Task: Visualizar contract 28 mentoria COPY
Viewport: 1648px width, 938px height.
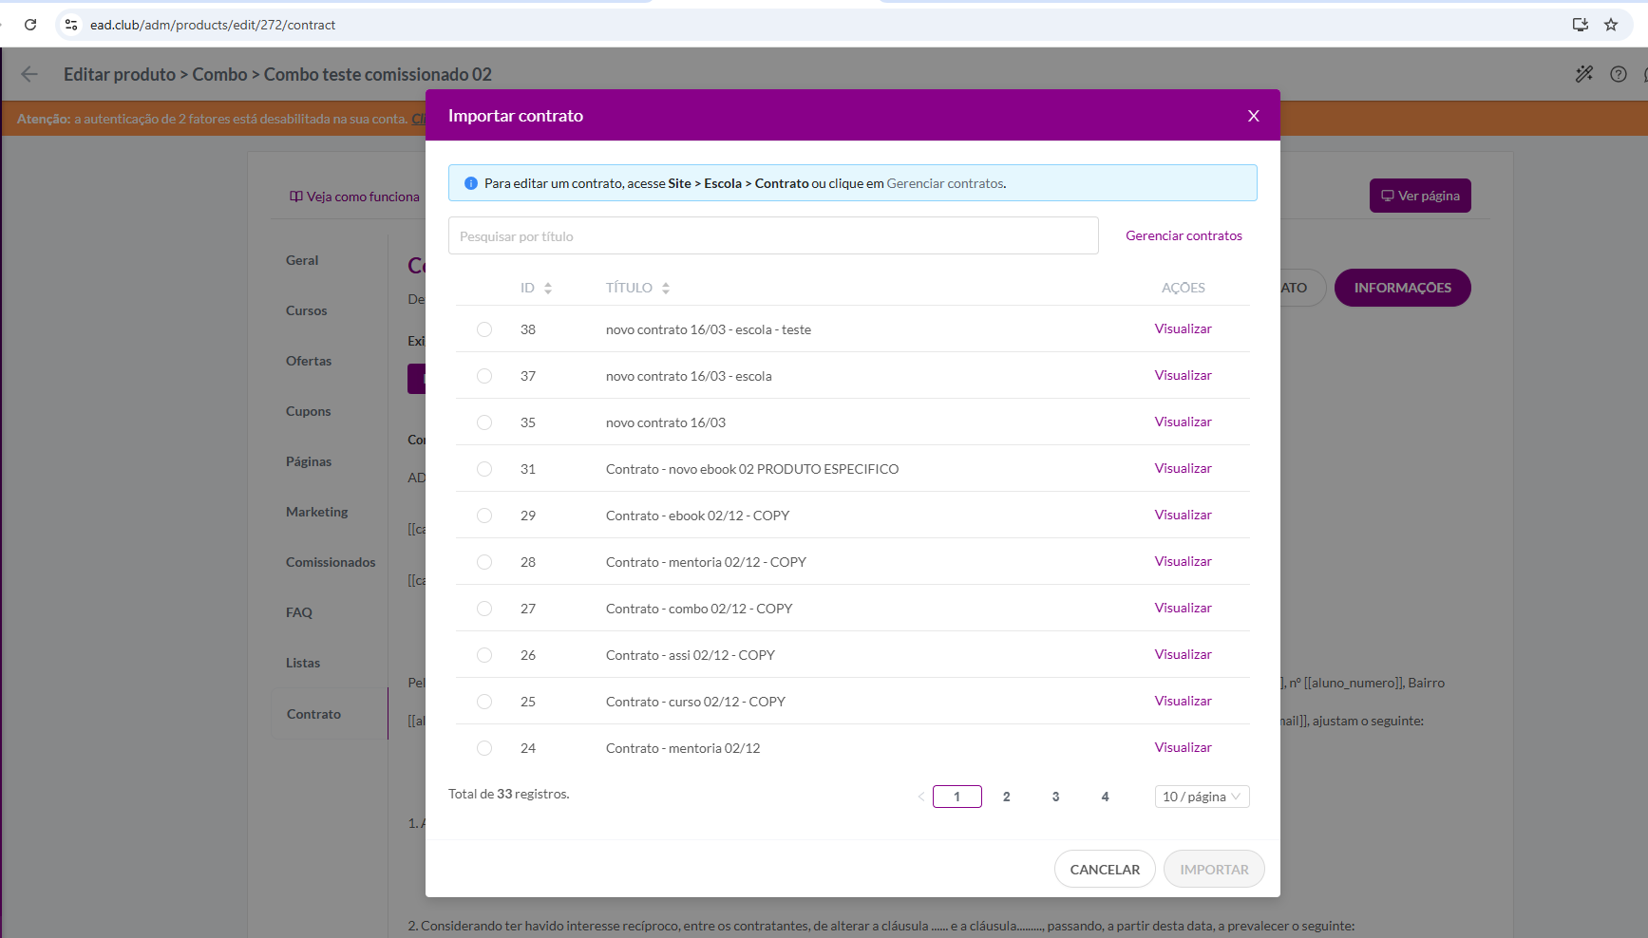Action: [1184, 561]
